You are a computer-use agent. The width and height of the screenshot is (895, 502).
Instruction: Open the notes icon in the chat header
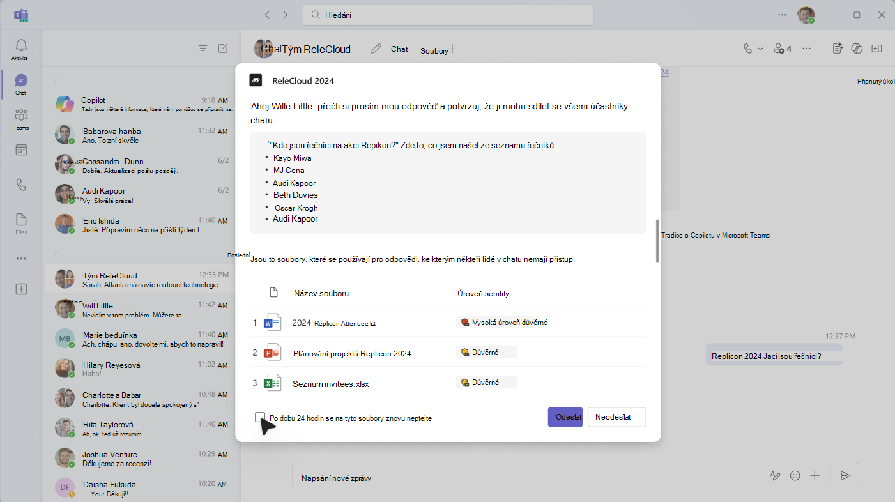(838, 49)
